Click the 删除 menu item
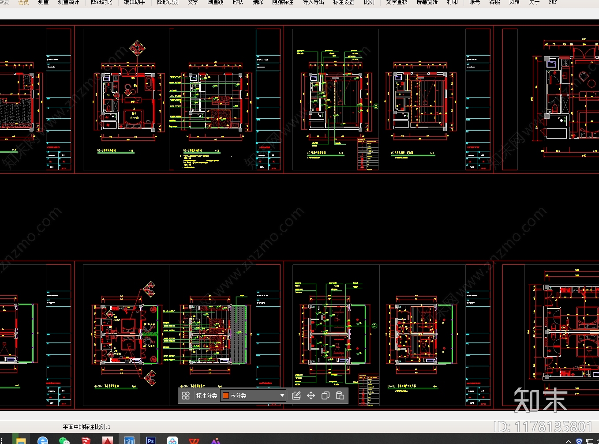 click(x=258, y=2)
